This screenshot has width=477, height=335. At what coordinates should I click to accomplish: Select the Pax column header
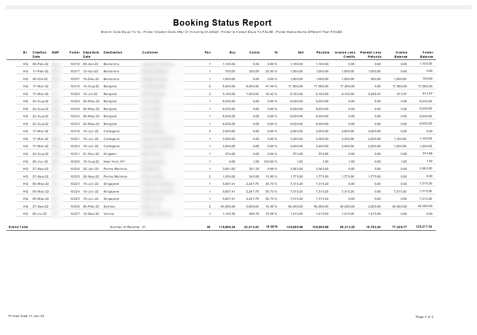208,53
